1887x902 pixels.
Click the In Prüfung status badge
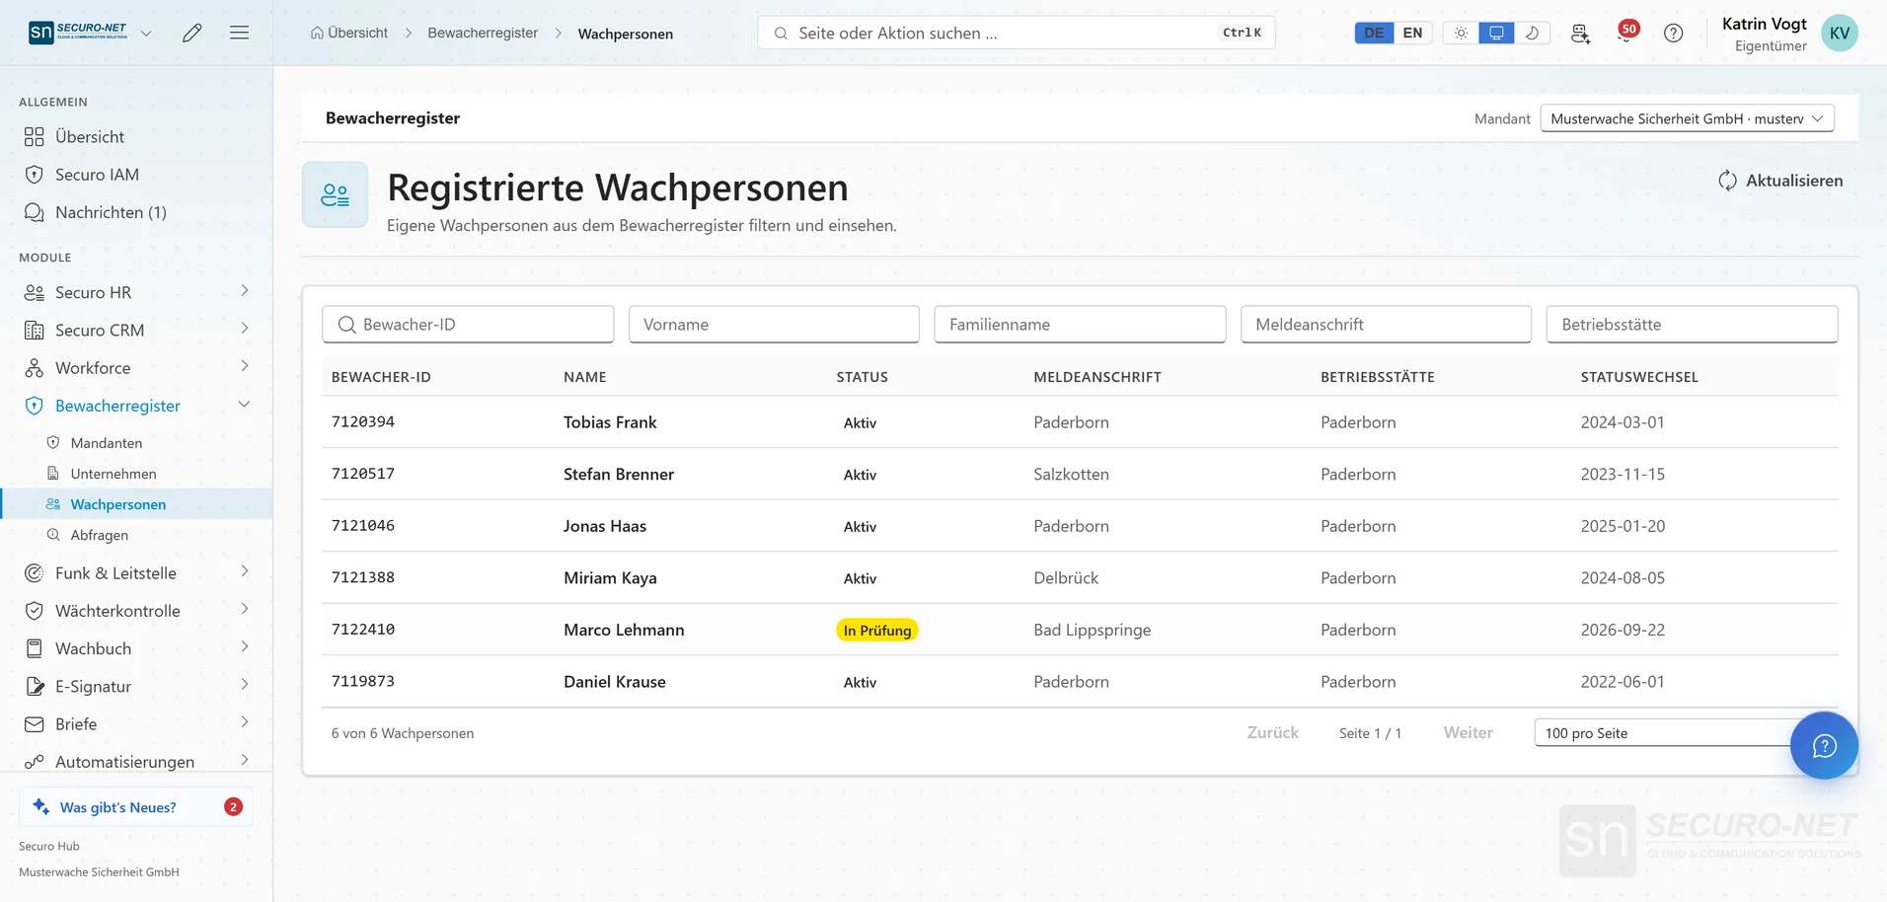(877, 630)
